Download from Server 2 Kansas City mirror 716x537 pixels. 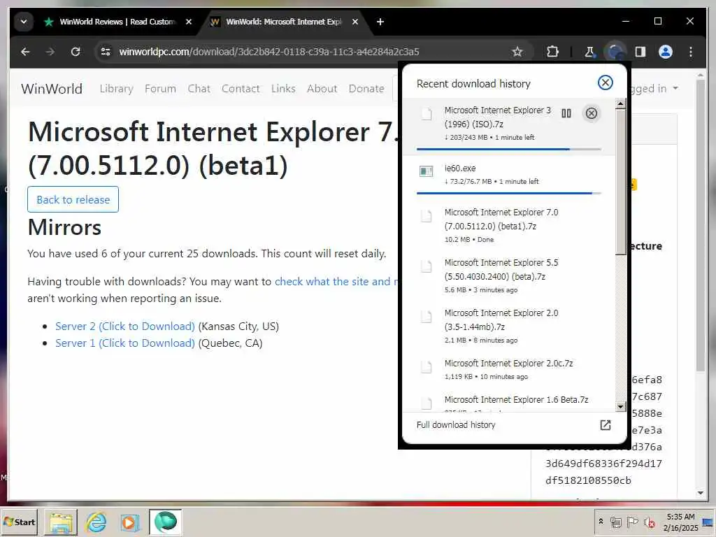pyautogui.click(x=125, y=326)
